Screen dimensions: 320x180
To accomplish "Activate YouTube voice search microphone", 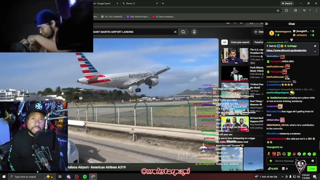I will [x=194, y=32].
